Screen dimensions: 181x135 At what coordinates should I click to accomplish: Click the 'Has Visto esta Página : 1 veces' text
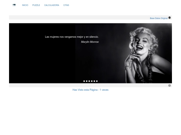[x=90, y=90]
